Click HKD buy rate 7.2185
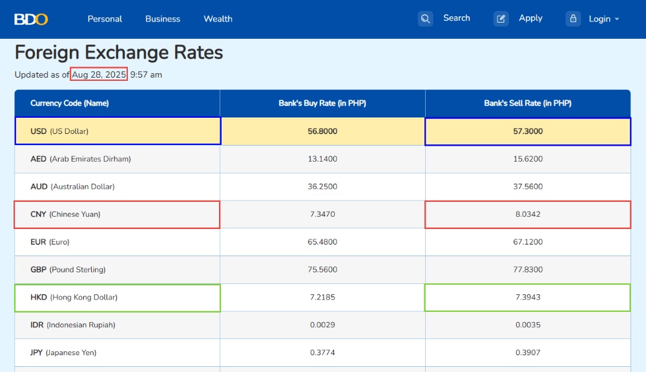Image resolution: width=646 pixels, height=372 pixels. point(322,297)
